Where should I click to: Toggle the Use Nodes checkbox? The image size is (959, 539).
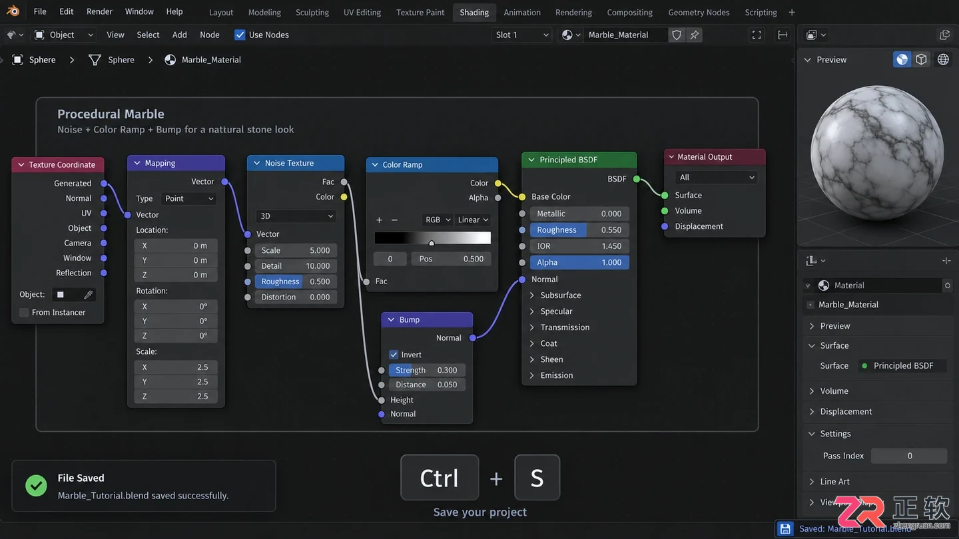coord(240,35)
